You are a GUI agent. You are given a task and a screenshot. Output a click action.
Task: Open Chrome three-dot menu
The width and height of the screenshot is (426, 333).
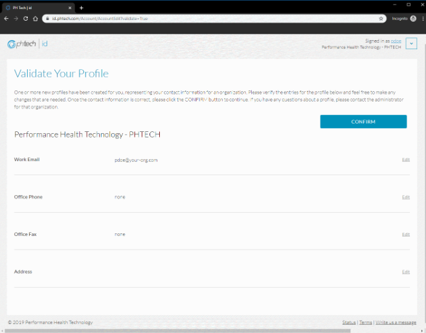[x=421, y=19]
